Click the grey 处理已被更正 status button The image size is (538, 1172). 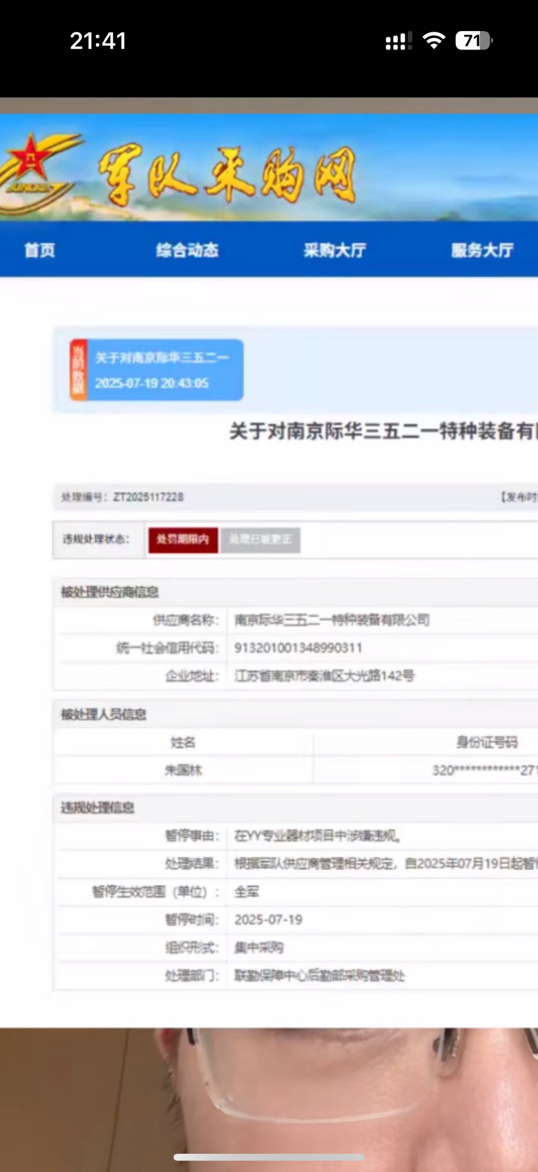[260, 539]
